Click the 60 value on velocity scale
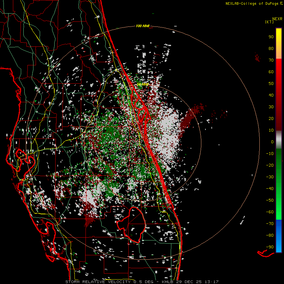The width and height of the screenshot is (284, 284). tap(271, 72)
